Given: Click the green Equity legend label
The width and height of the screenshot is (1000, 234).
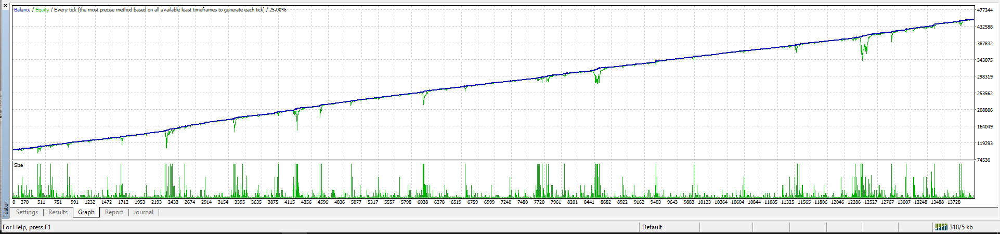Looking at the screenshot, I should click(42, 10).
